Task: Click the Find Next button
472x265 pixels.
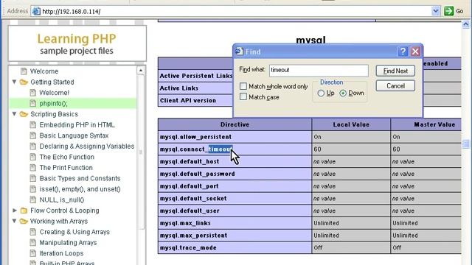Action: pyautogui.click(x=395, y=71)
